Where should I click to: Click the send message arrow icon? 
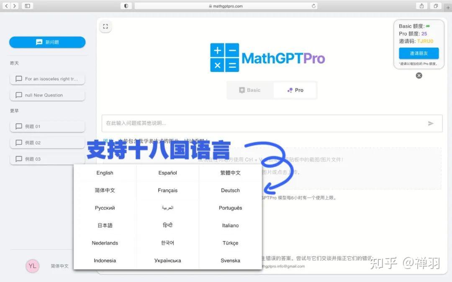(431, 123)
